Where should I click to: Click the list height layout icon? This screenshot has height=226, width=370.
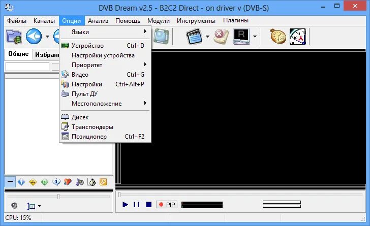click(x=31, y=206)
